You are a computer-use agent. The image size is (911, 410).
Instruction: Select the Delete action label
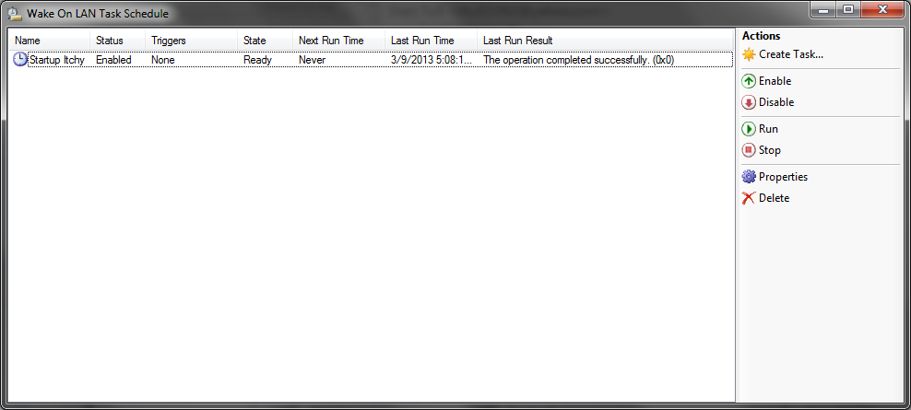coord(774,198)
